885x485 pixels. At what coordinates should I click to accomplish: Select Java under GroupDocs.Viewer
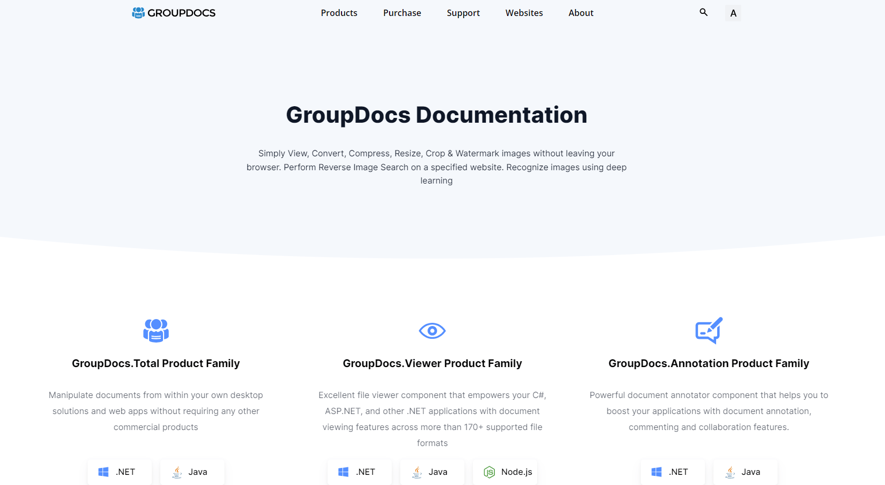tap(432, 472)
